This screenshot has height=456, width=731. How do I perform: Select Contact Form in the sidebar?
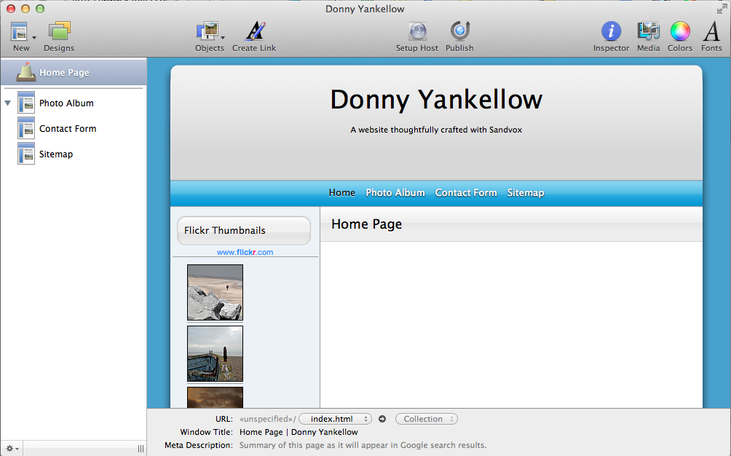point(68,129)
